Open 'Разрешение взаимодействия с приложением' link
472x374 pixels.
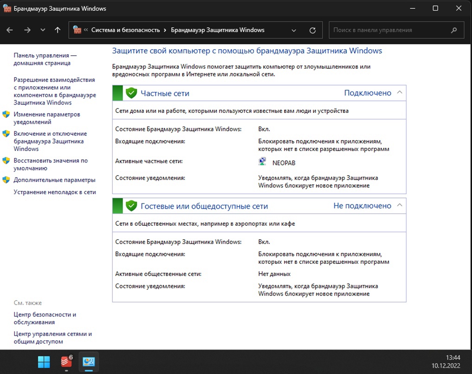coord(55,91)
